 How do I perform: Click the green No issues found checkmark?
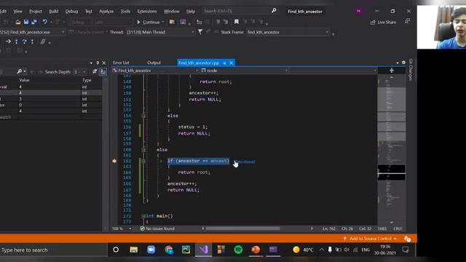tap(143, 229)
